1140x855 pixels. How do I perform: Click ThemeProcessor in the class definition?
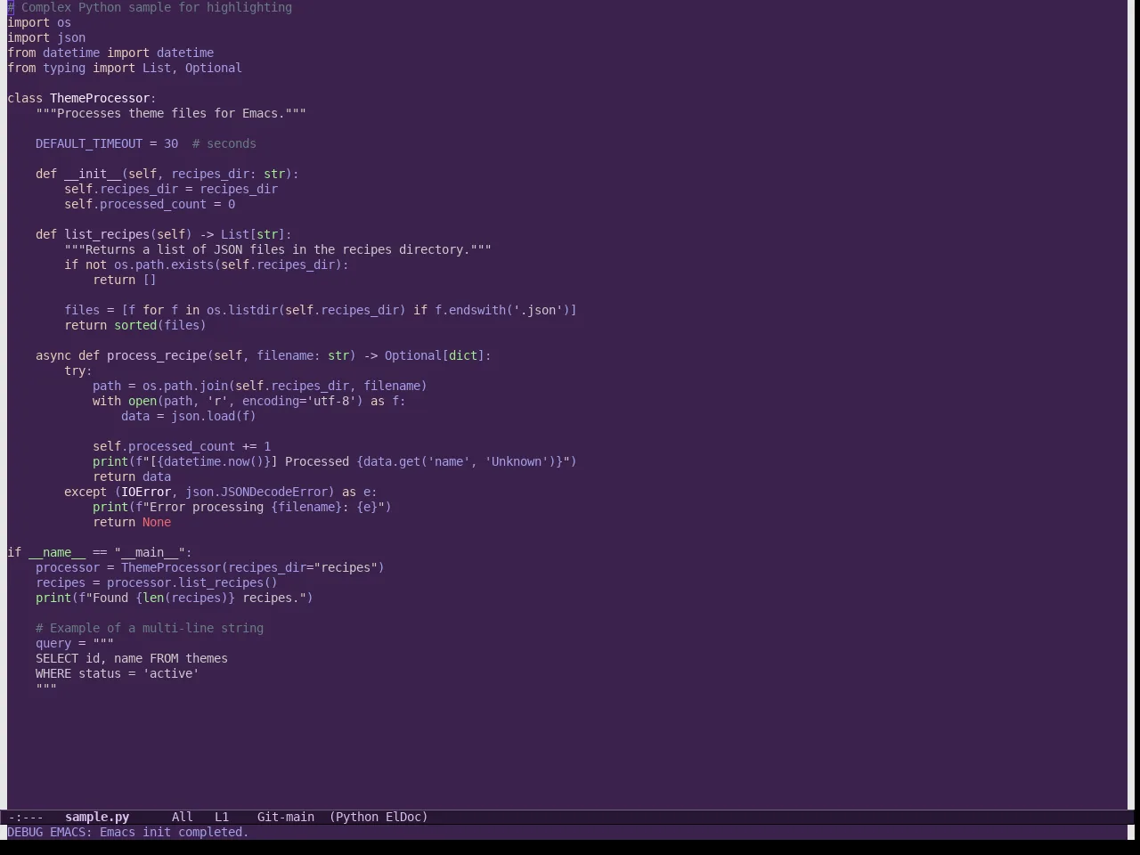tap(100, 98)
